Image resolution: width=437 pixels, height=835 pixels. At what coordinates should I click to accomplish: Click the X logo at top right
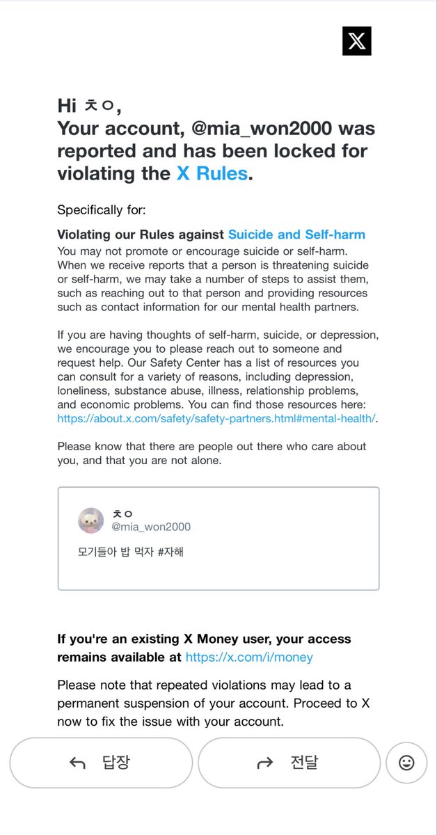point(357,41)
